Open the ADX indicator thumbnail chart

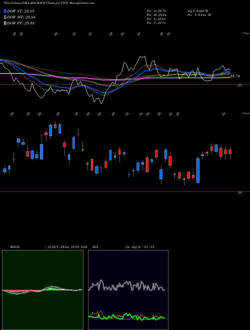128,290
